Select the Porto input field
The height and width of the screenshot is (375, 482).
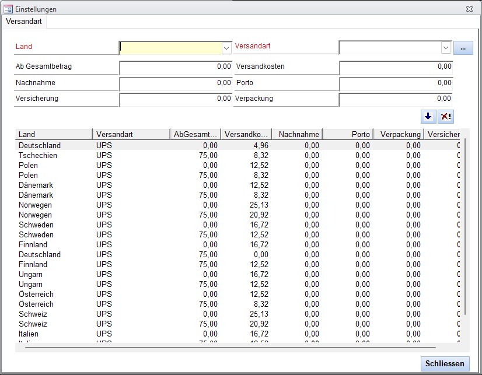coord(396,83)
